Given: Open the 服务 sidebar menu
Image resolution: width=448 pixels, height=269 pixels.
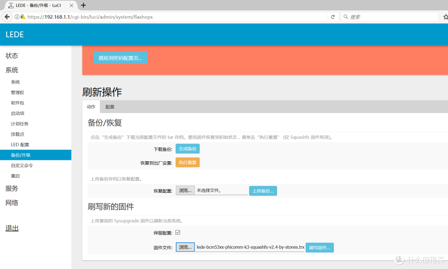Looking at the screenshot, I should click(12, 189).
